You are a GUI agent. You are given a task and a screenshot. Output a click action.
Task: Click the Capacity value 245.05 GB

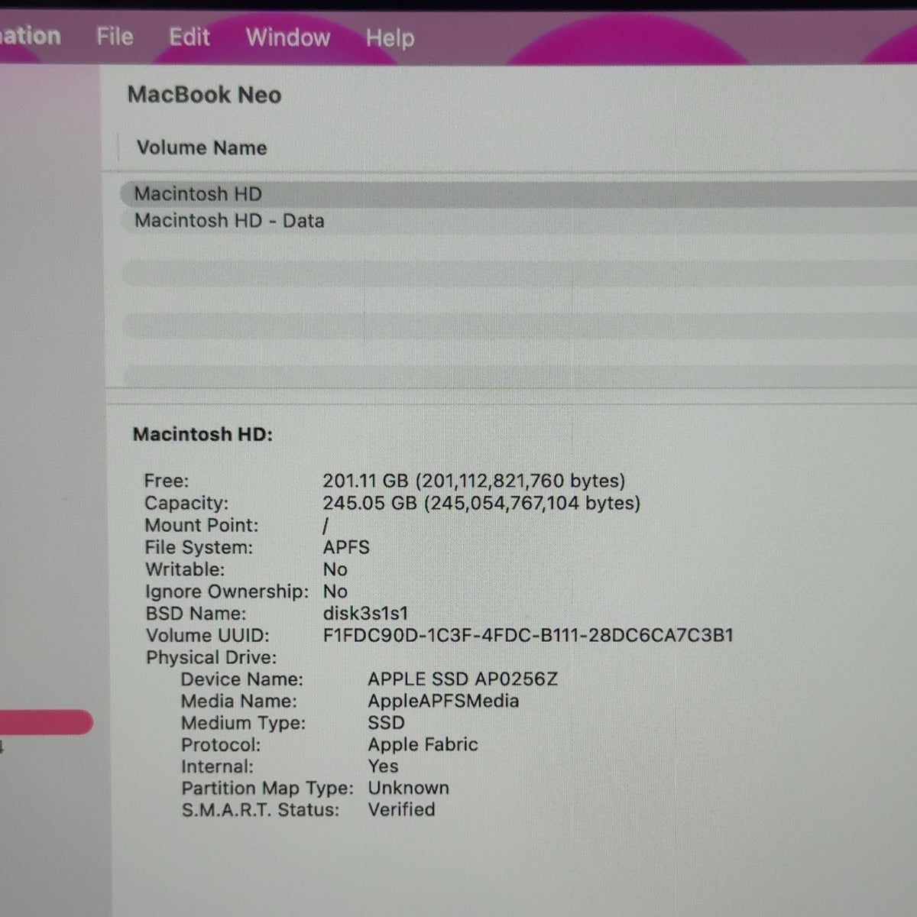click(x=481, y=503)
